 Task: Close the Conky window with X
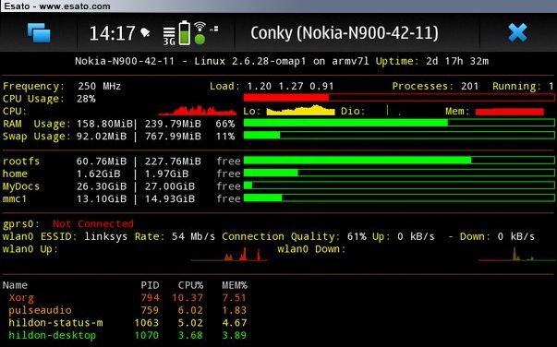tap(517, 32)
